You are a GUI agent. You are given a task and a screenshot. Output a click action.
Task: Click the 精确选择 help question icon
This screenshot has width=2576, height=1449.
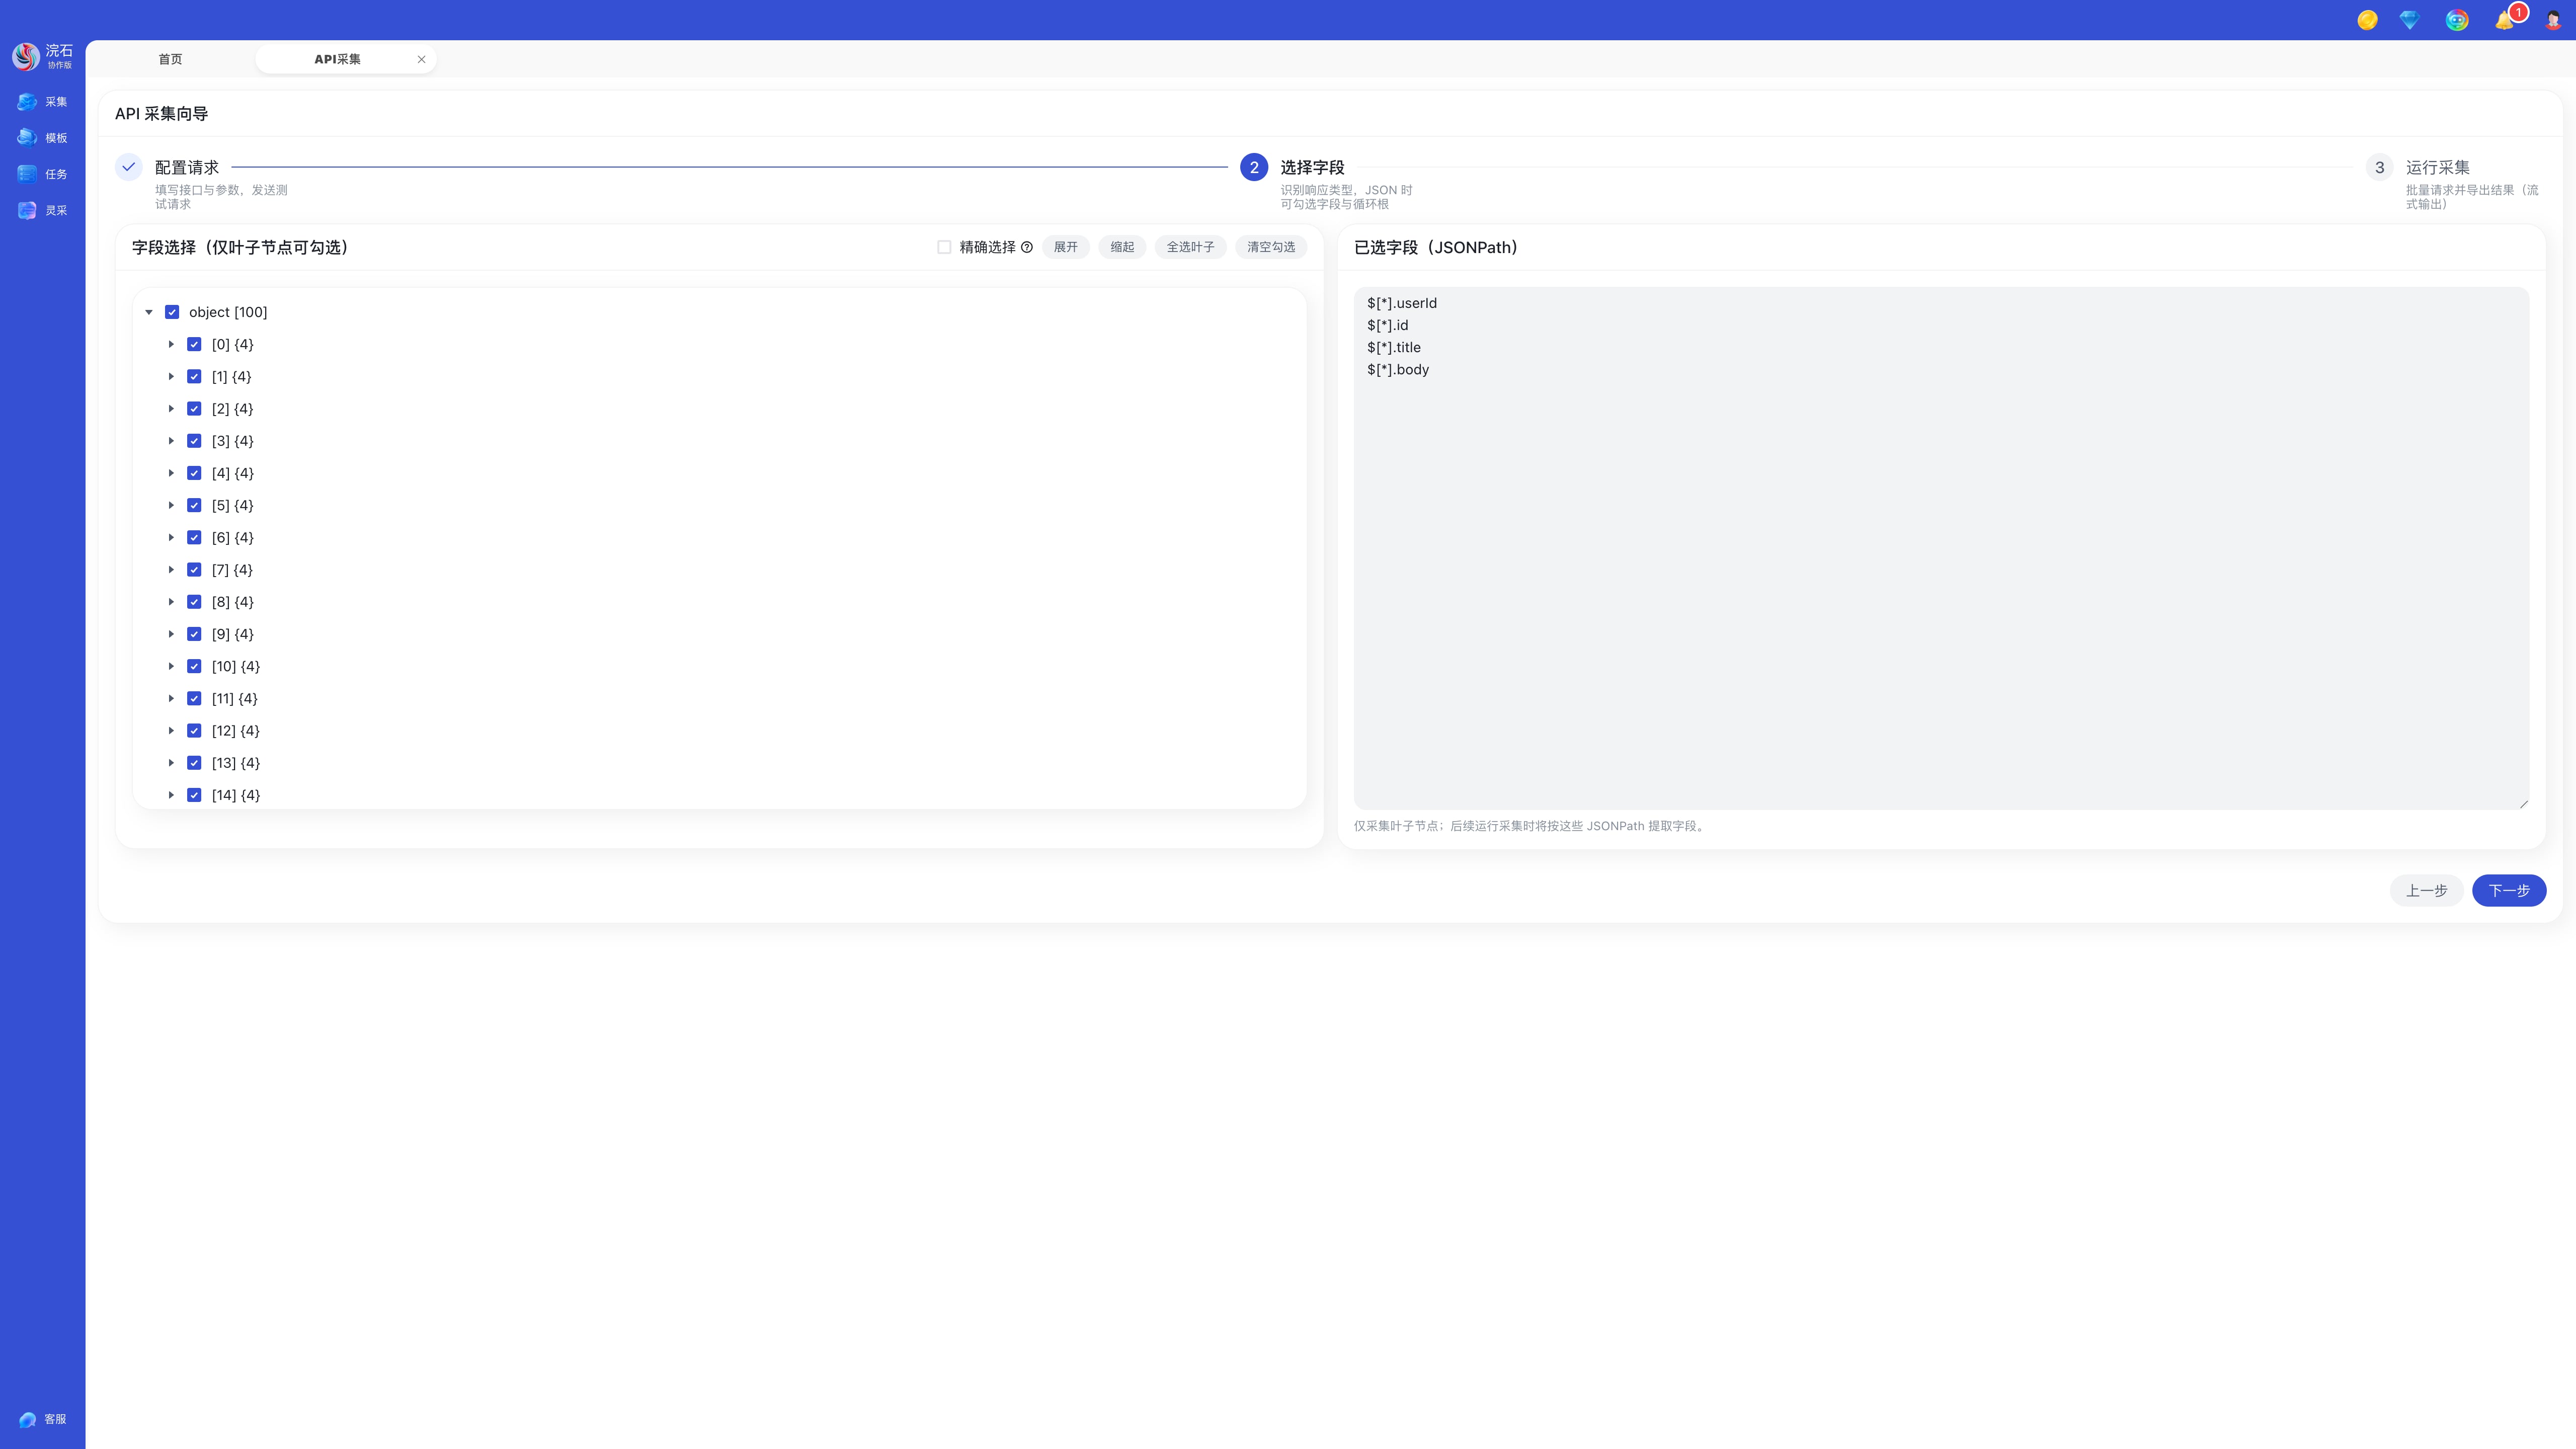click(x=1027, y=247)
